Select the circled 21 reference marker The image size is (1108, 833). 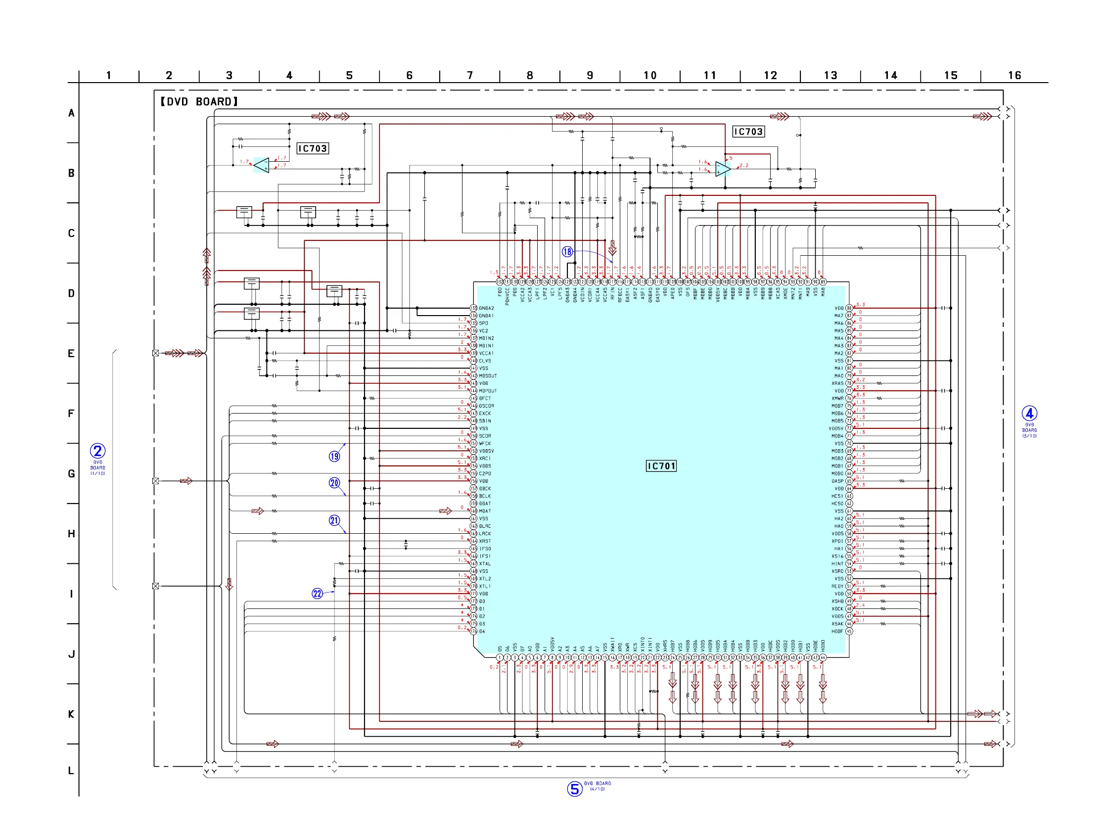(x=334, y=520)
